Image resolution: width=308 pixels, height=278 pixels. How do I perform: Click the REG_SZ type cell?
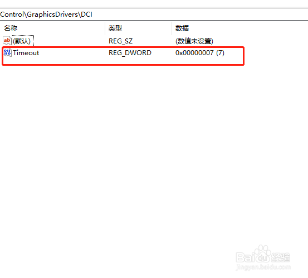pyautogui.click(x=121, y=41)
